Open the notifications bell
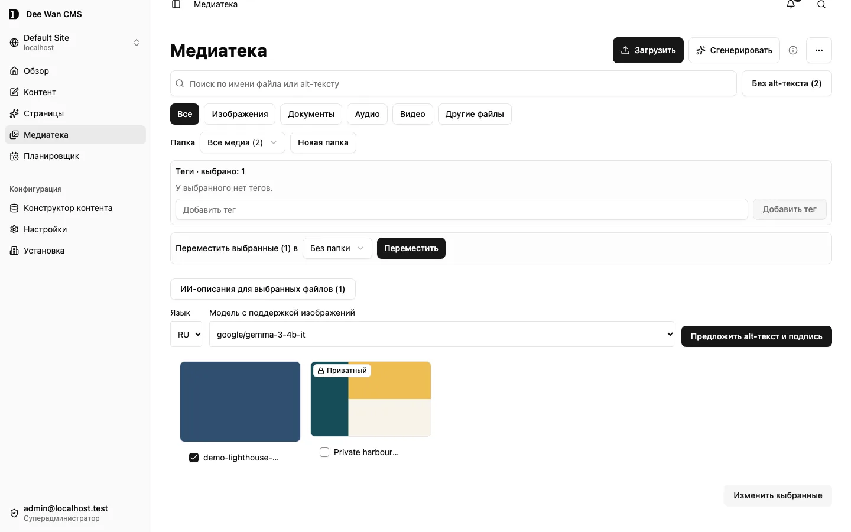This screenshot has height=532, width=851. point(791,4)
